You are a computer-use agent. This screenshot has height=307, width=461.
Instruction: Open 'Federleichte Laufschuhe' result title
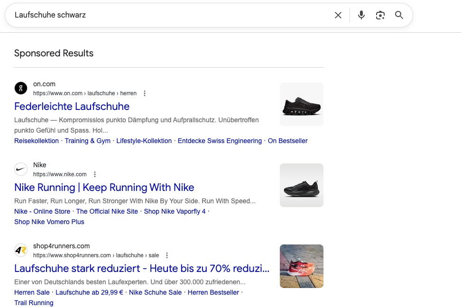[72, 106]
